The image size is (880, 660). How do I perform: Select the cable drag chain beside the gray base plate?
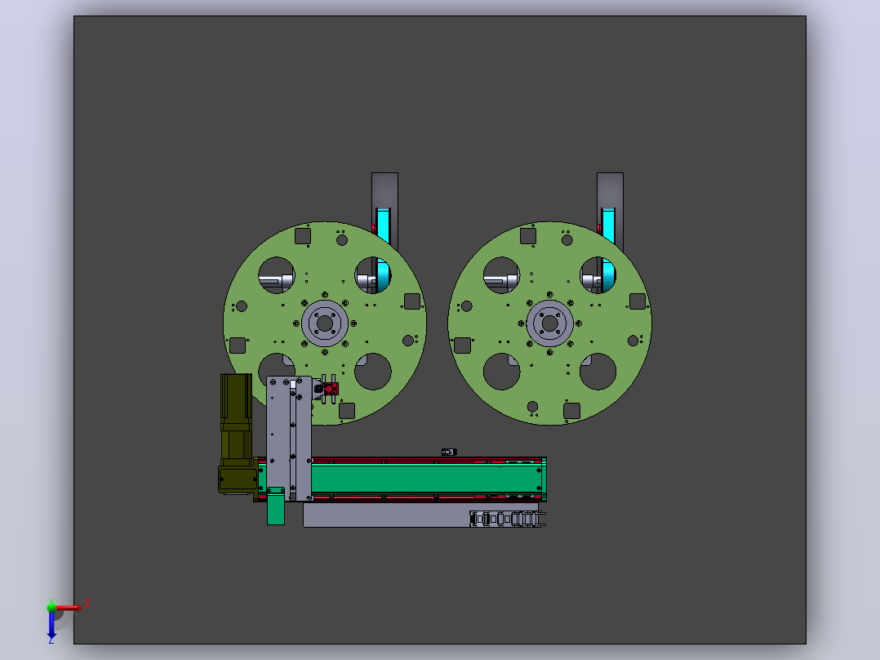point(508,519)
